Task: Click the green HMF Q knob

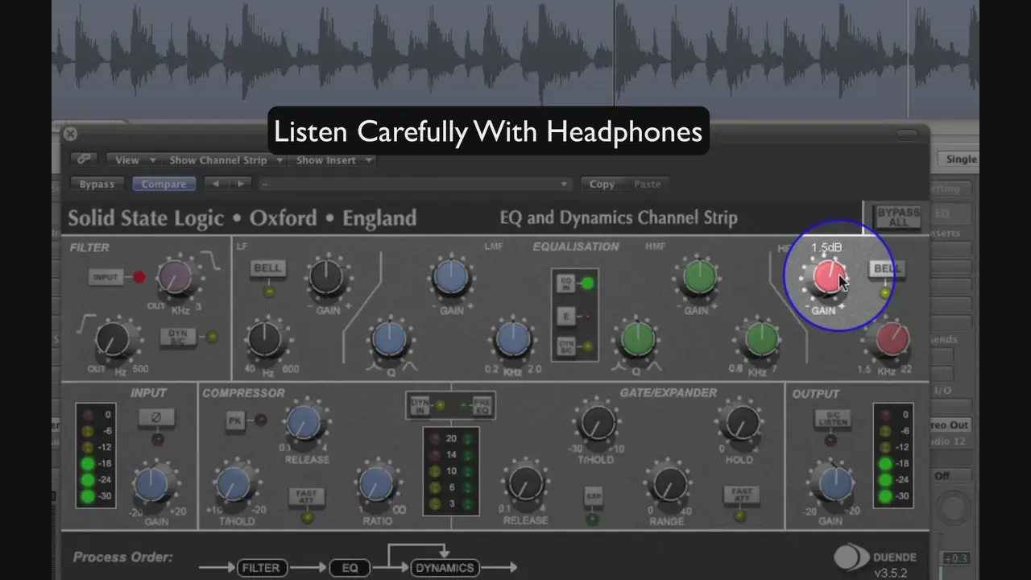Action: tap(637, 339)
